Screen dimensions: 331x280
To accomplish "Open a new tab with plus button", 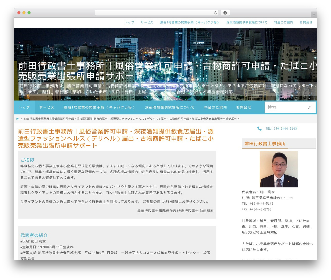I will tap(314, 15).
